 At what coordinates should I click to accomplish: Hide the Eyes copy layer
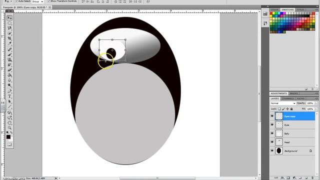(x=272, y=116)
